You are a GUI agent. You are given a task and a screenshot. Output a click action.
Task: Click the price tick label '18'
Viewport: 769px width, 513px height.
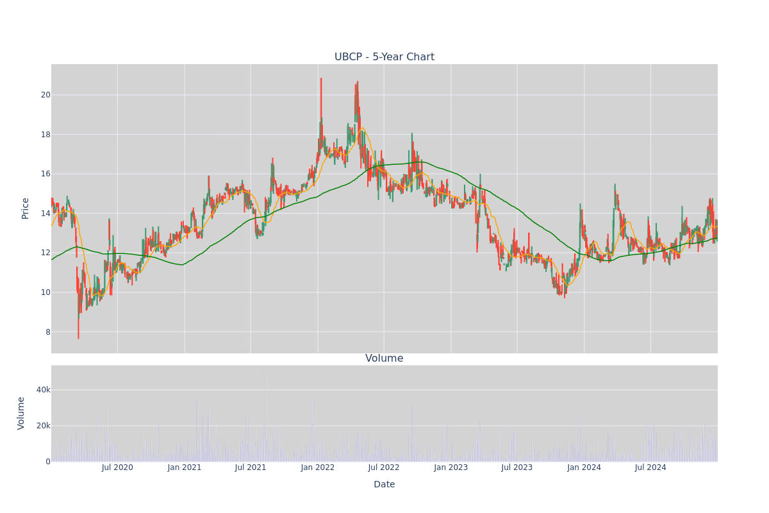point(45,135)
